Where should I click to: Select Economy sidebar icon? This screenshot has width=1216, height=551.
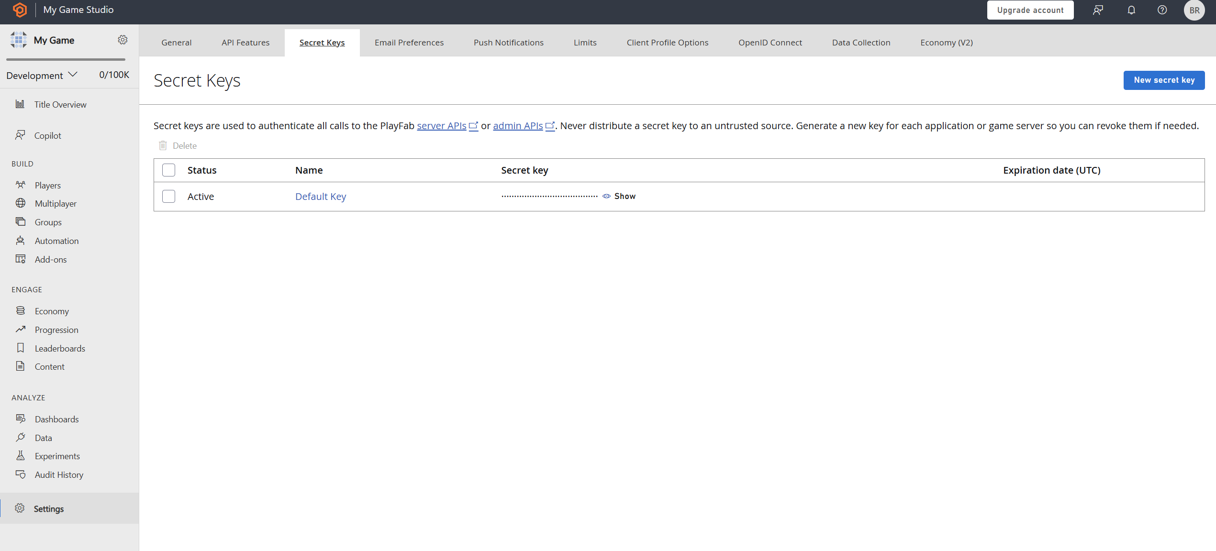click(21, 310)
